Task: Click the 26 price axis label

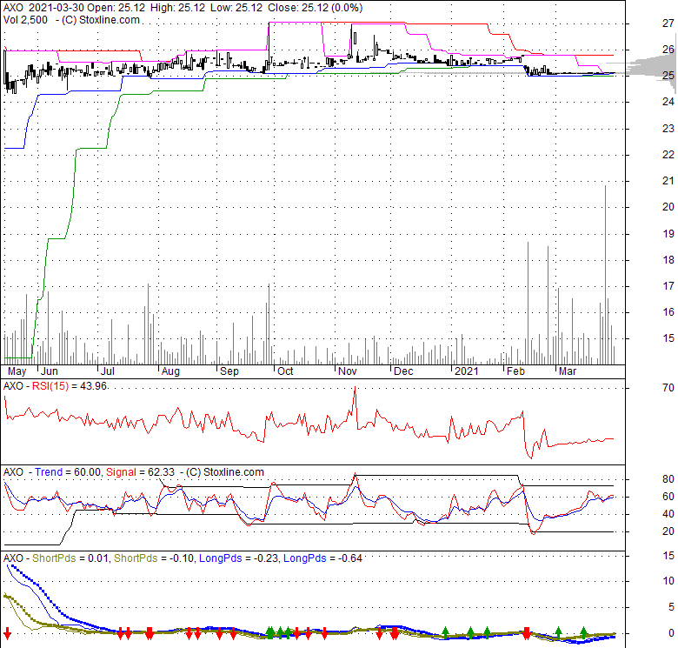Action: click(668, 50)
